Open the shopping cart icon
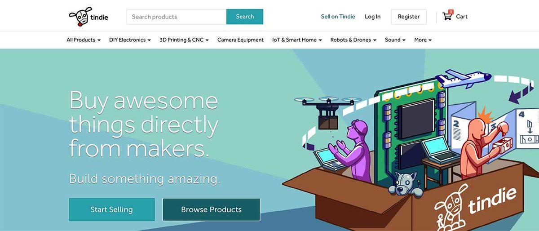The width and height of the screenshot is (539, 231). tap(447, 17)
